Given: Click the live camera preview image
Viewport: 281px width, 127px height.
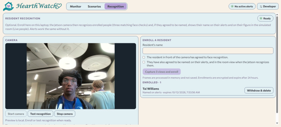Looking at the screenshot, I should click(x=71, y=76).
